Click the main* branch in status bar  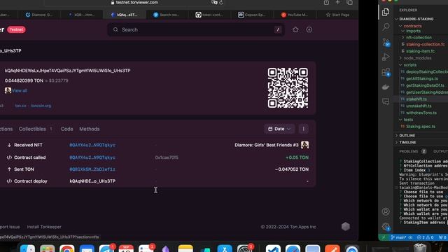(x=398, y=237)
